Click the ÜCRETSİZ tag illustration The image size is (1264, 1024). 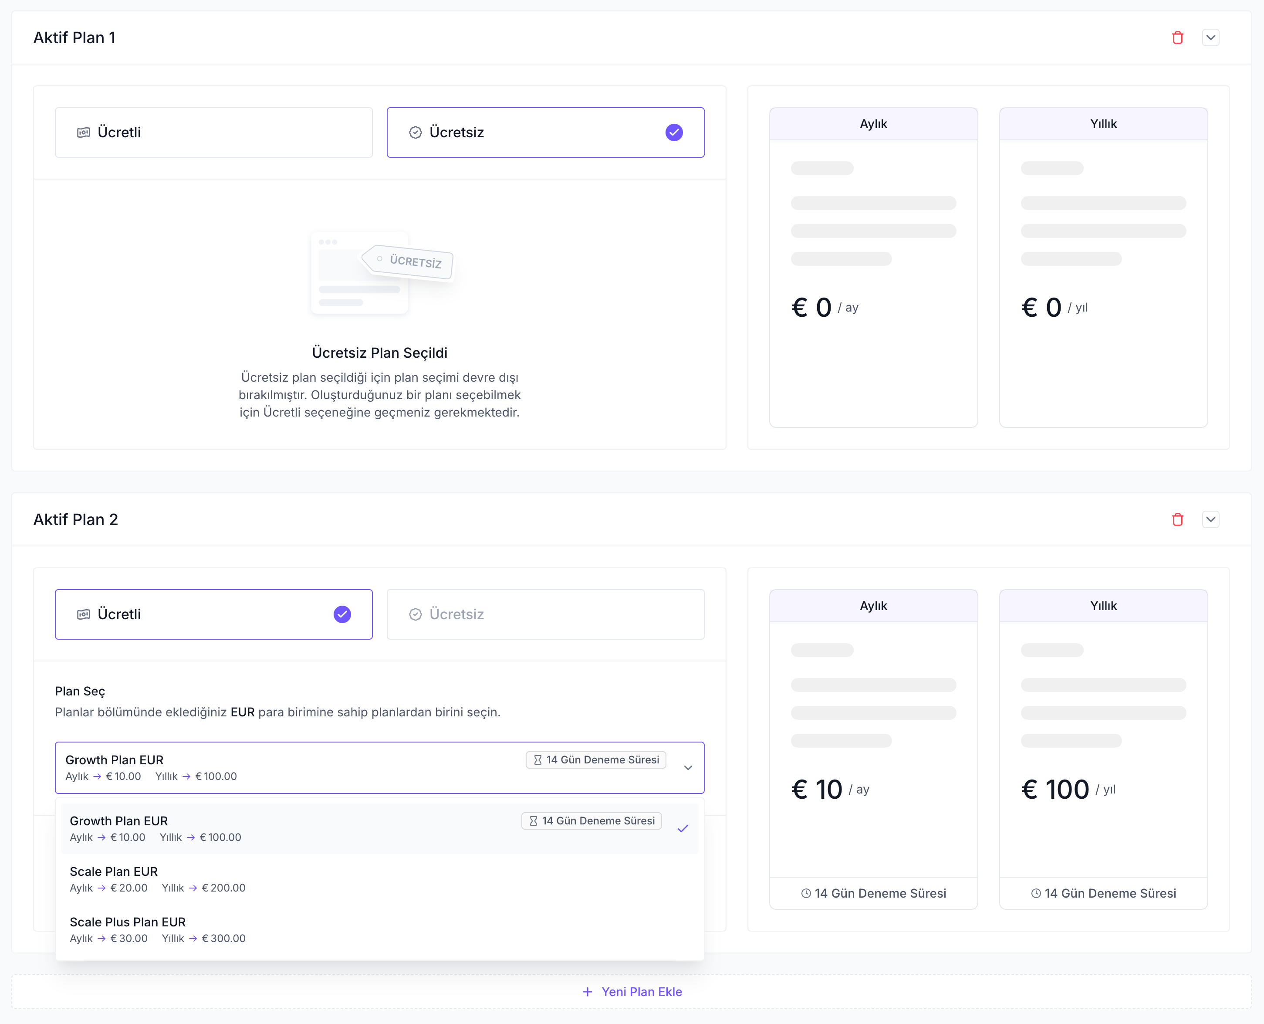[408, 261]
